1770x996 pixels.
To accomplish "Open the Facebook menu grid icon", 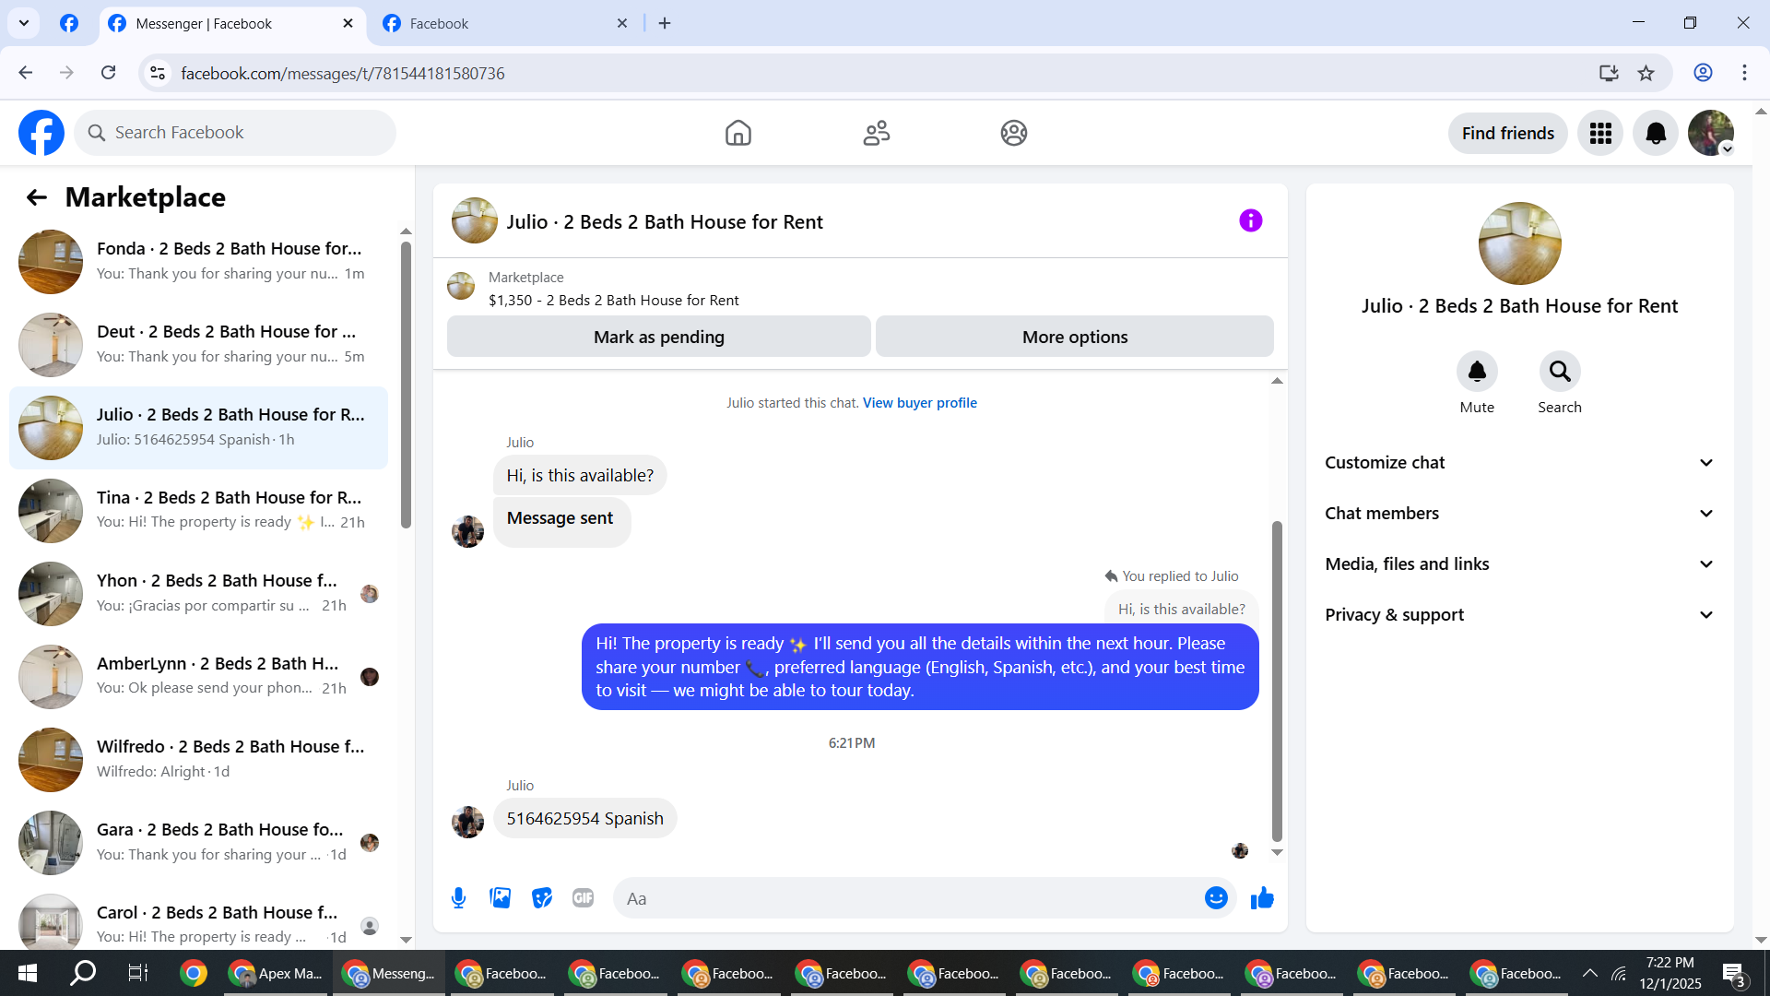I will (1600, 133).
